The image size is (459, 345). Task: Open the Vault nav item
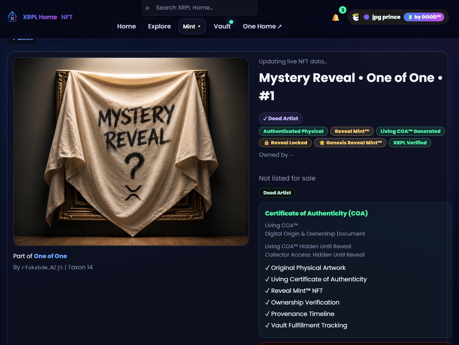[222, 26]
